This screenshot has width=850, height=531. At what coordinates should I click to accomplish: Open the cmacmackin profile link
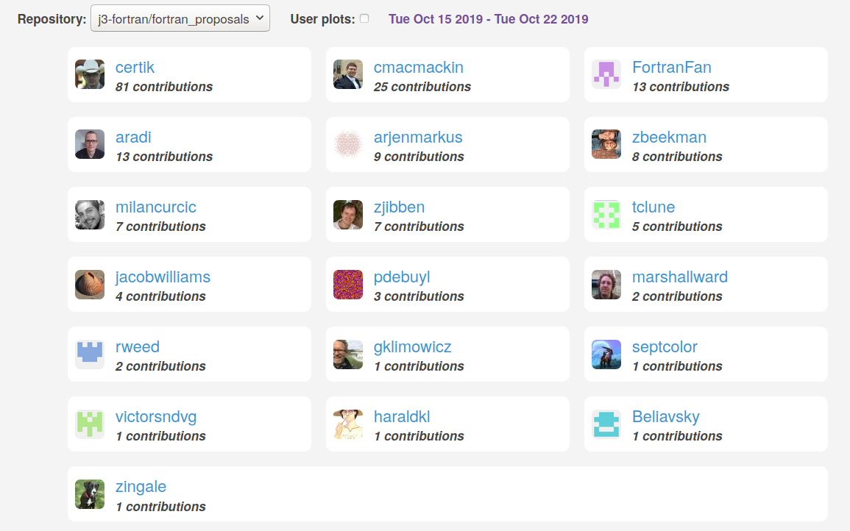[x=419, y=67]
